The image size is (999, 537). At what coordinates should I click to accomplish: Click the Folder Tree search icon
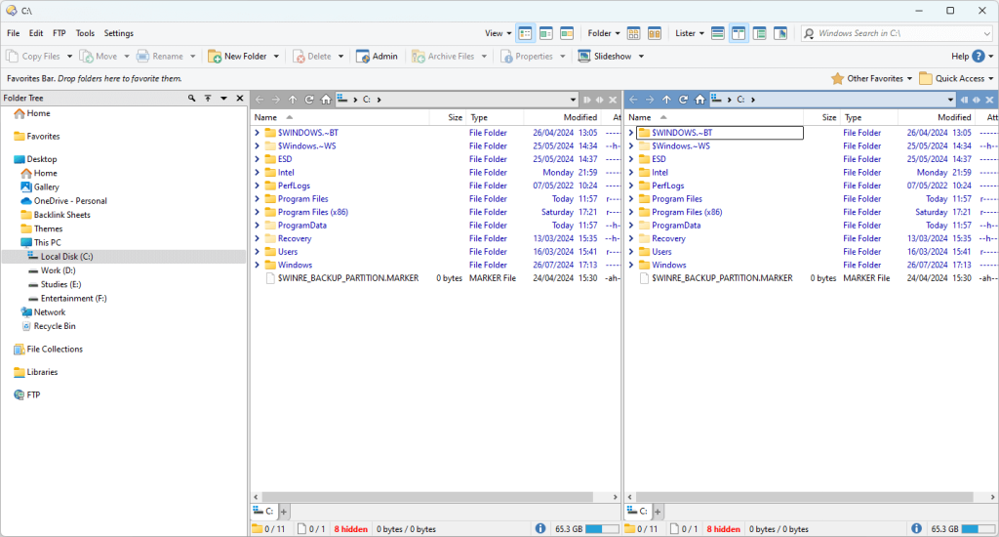click(x=192, y=99)
